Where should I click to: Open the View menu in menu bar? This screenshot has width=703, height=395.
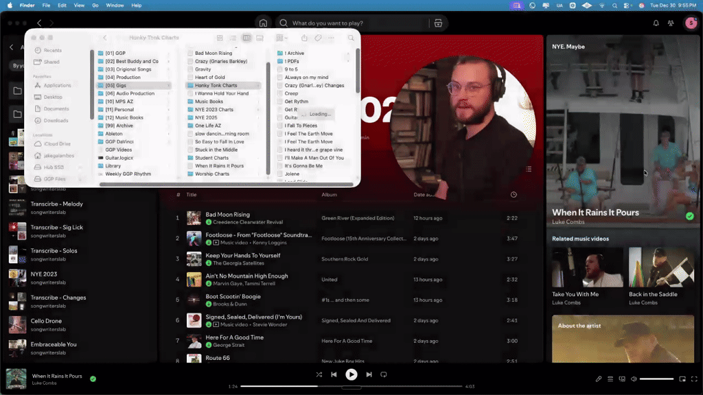tap(79, 5)
